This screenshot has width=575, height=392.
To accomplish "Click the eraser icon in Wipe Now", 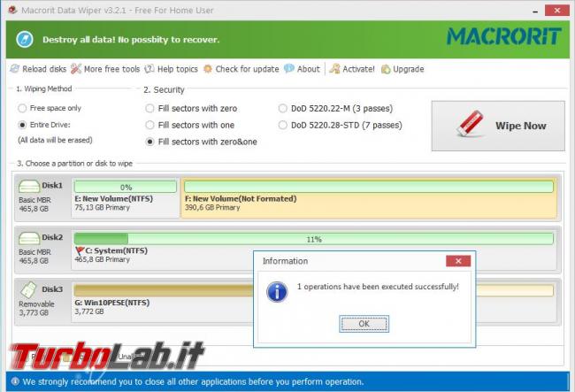I will [x=471, y=124].
